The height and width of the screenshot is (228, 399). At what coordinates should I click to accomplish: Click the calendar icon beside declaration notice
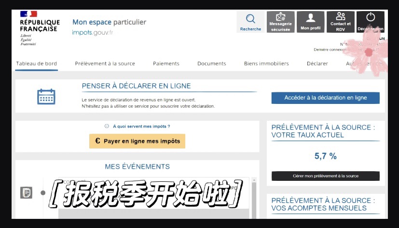46,97
